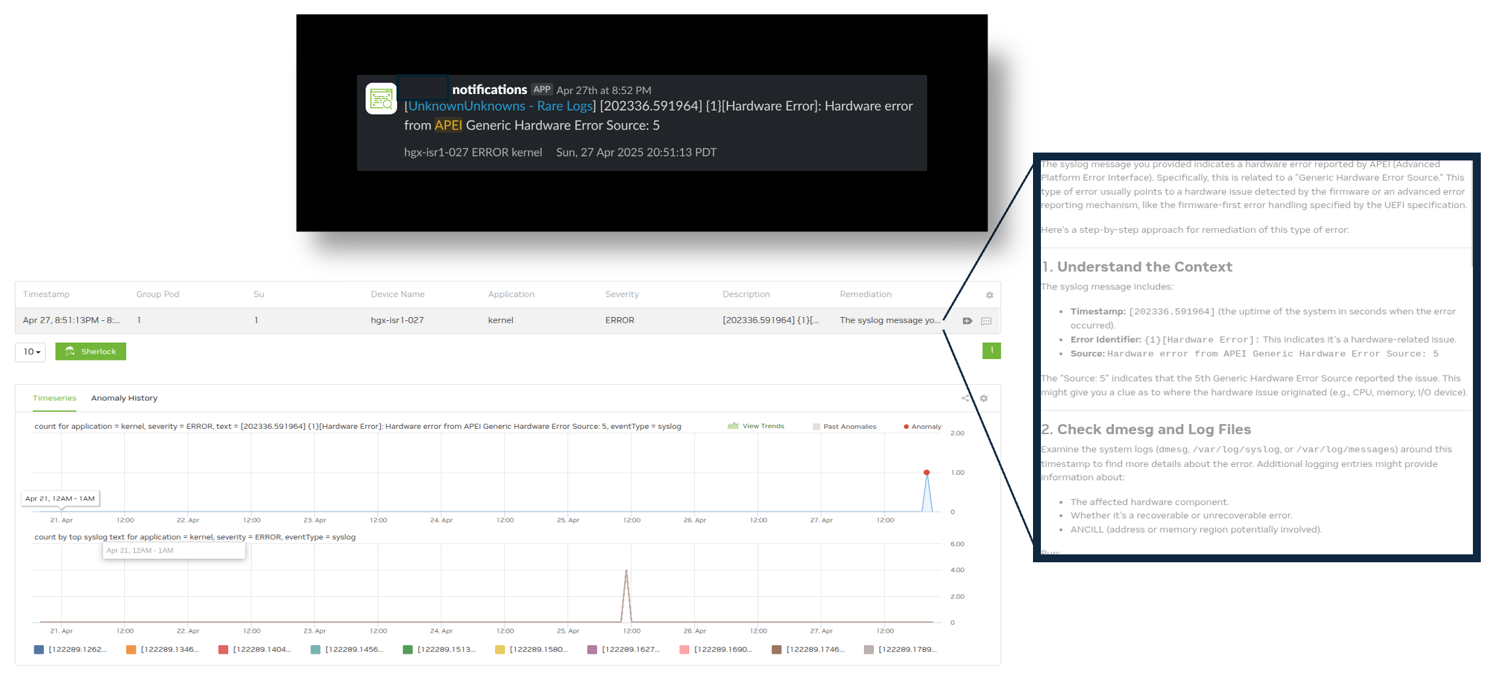The height and width of the screenshot is (678, 1490).
Task: Open the "The syslog message yo..." remediation cell
Action: click(890, 320)
